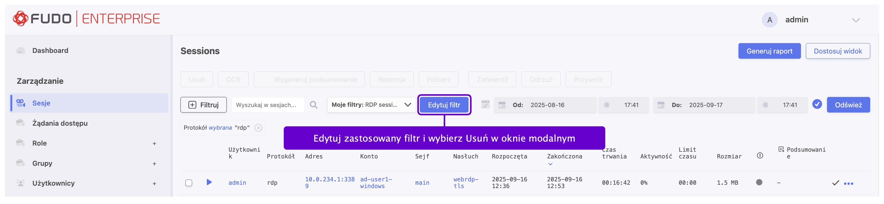Viewport: 884px width, 204px height.
Task: Click the Generuj raport button
Action: (x=769, y=51)
